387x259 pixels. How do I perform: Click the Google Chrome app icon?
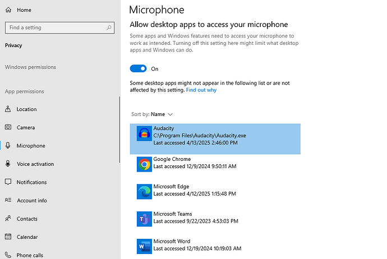(x=144, y=164)
